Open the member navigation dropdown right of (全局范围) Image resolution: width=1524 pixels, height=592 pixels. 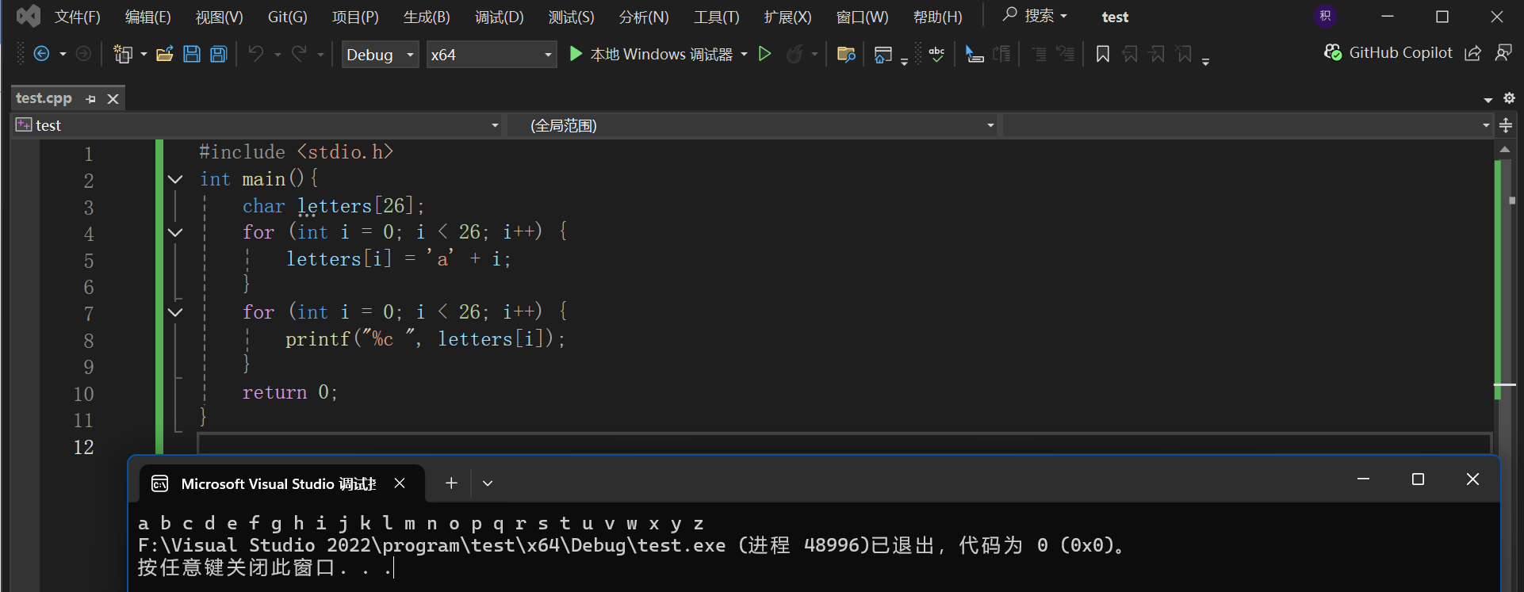1248,125
